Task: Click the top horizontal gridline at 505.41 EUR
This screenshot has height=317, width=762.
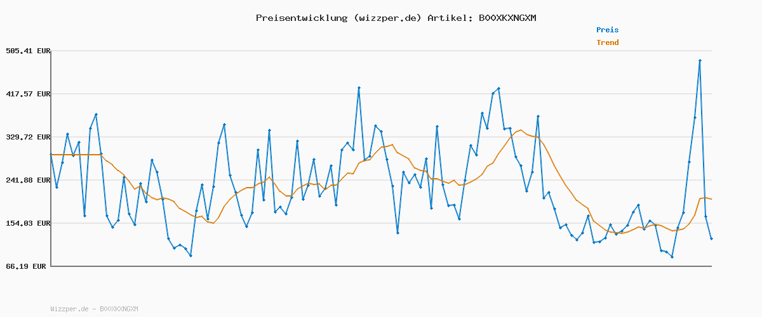Action: pyautogui.click(x=381, y=51)
